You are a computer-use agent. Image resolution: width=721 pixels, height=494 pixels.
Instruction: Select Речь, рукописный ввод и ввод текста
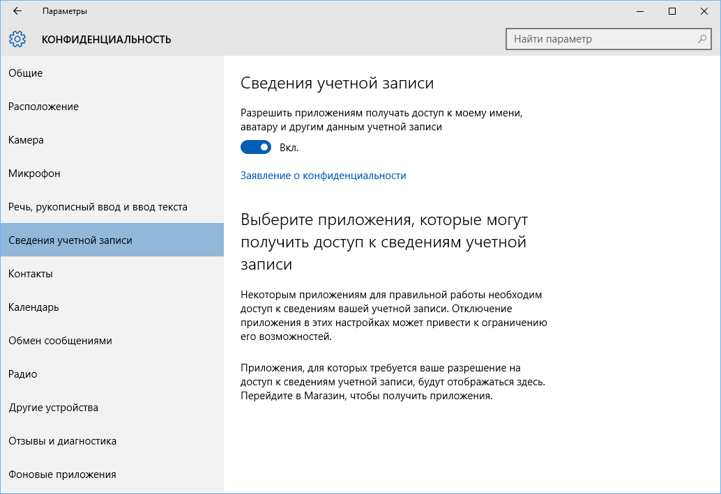pyautogui.click(x=98, y=206)
